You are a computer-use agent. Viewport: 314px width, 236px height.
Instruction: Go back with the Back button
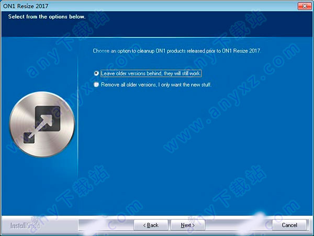coord(151,225)
